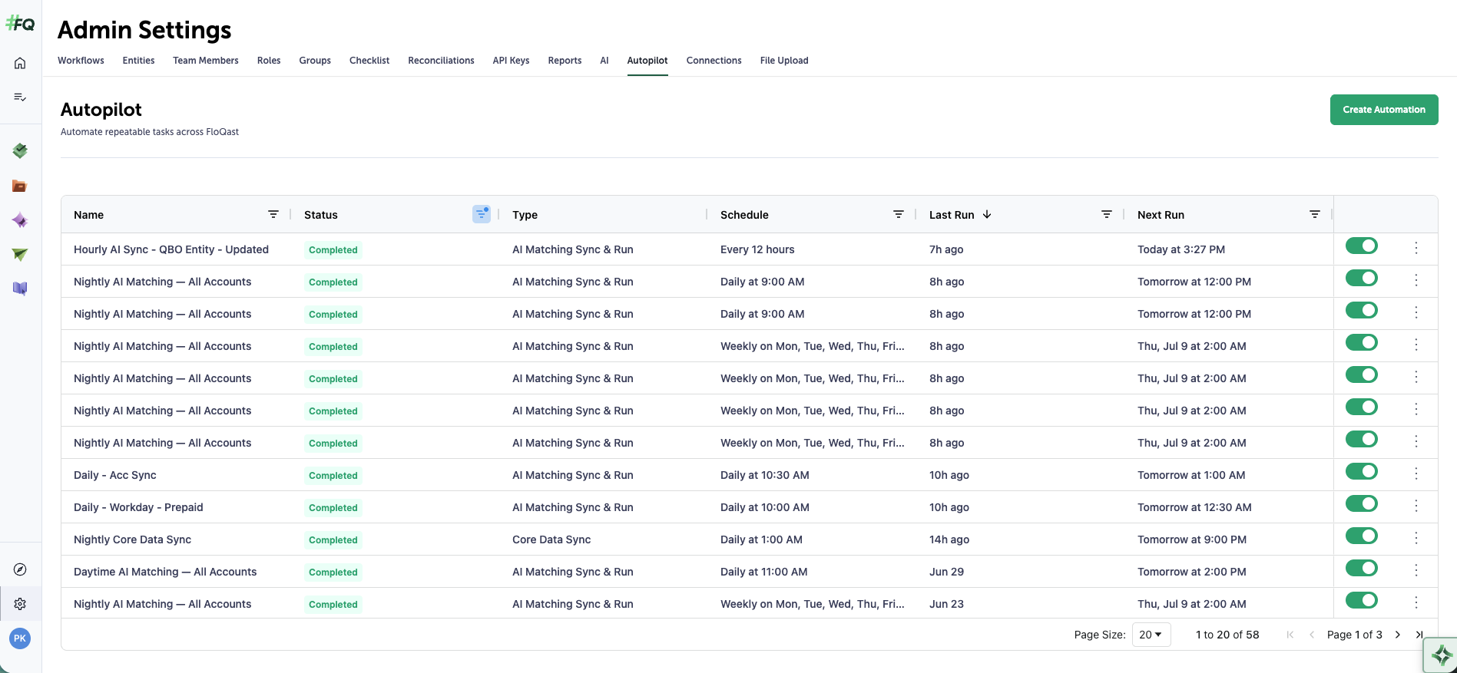
Task: Select the Autopilot tab
Action: pos(647,61)
